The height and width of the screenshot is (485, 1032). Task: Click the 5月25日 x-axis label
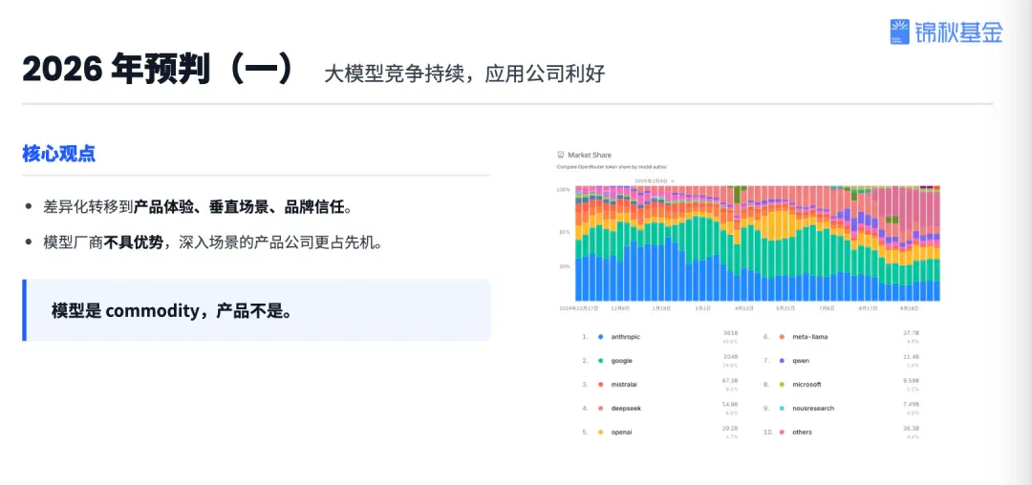(x=785, y=307)
